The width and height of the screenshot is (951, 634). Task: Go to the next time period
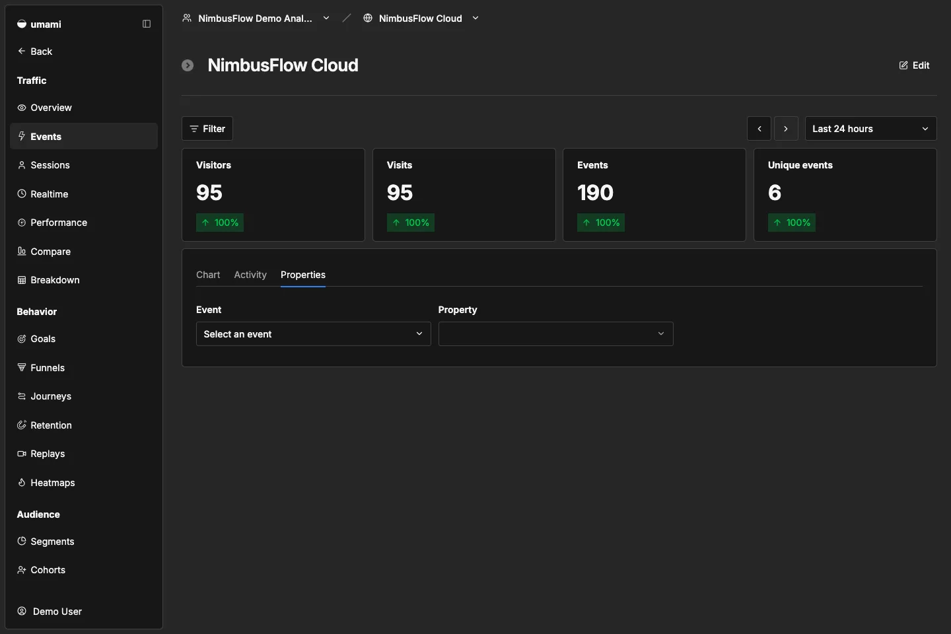pos(786,129)
